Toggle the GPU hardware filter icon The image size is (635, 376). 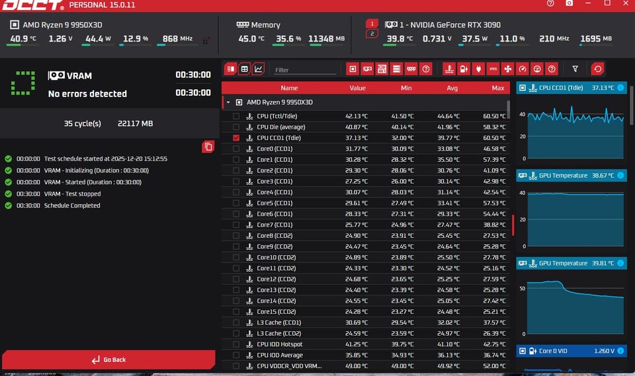point(367,69)
